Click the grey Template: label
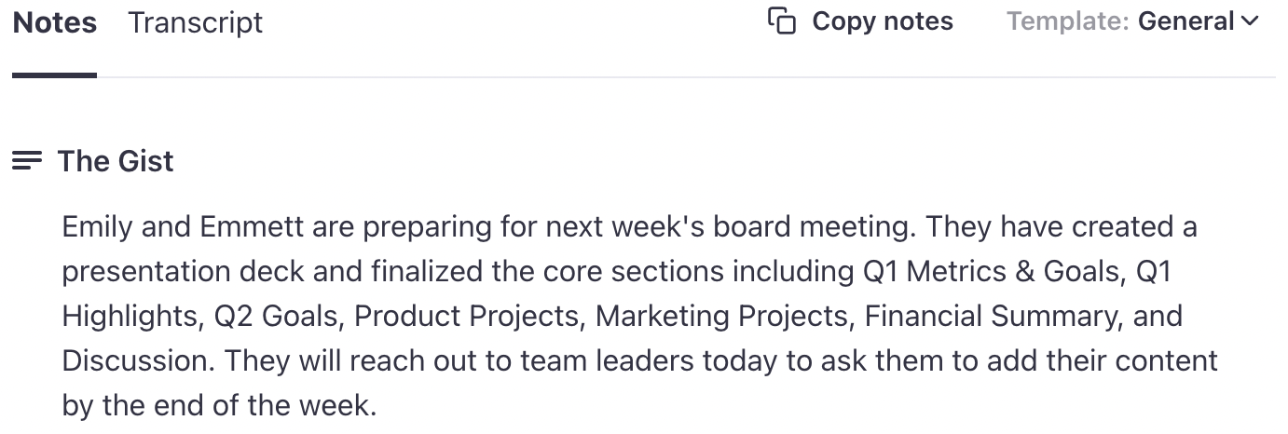 click(x=1068, y=21)
